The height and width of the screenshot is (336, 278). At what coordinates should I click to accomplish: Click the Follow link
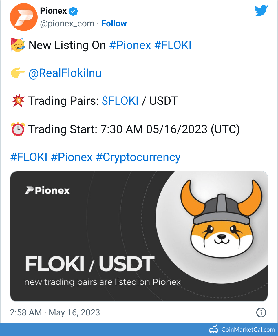click(x=114, y=24)
